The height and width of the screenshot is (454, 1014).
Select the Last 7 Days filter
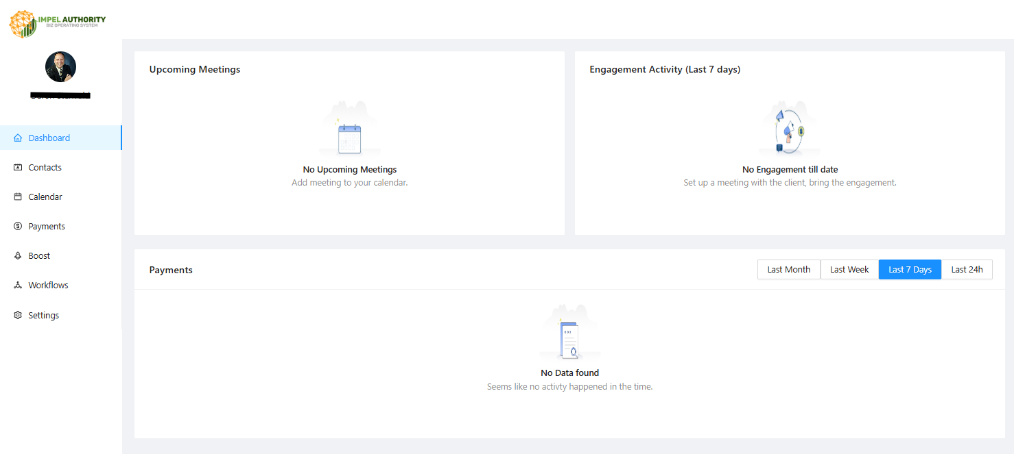[x=910, y=270]
